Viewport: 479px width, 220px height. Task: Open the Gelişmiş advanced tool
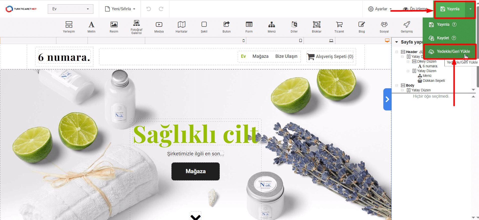click(x=407, y=27)
